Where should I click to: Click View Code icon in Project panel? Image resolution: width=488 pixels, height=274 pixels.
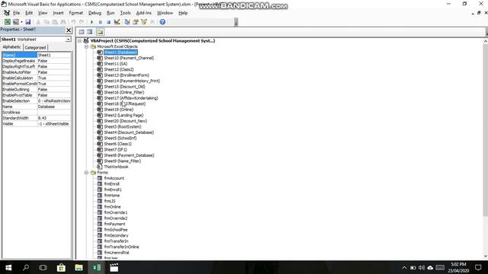coord(82,32)
